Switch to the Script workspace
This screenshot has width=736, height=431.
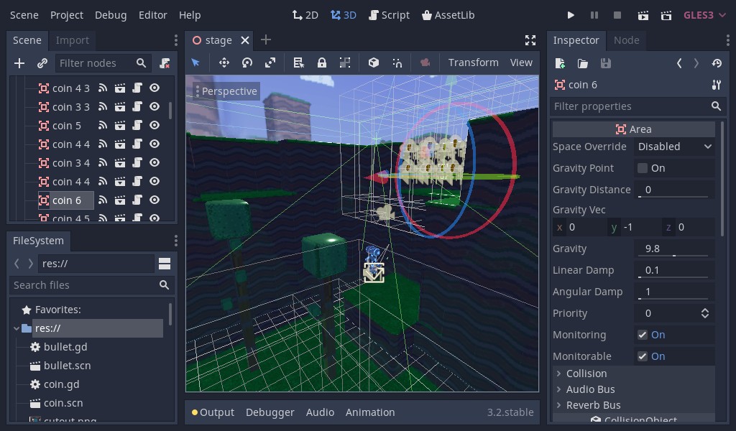tap(389, 15)
